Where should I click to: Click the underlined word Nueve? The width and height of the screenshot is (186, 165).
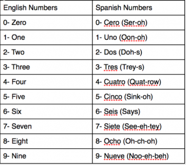[x=114, y=156]
